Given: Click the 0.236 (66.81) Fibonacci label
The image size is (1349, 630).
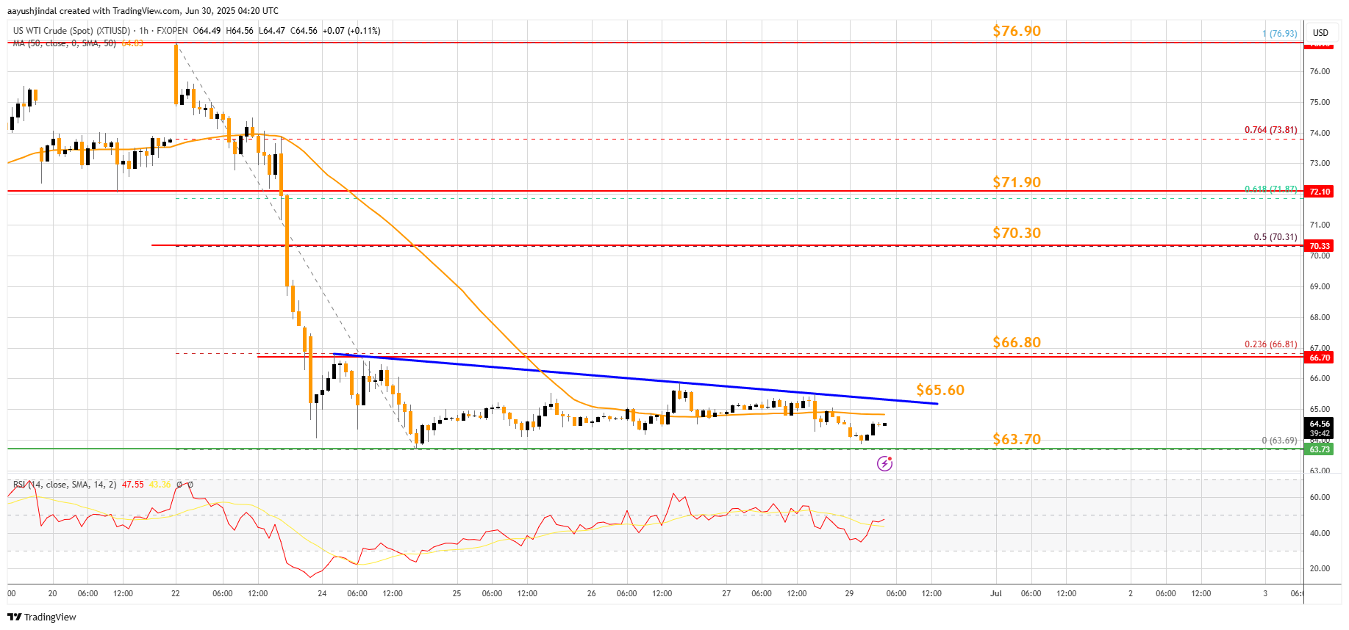Looking at the screenshot, I should 1270,344.
